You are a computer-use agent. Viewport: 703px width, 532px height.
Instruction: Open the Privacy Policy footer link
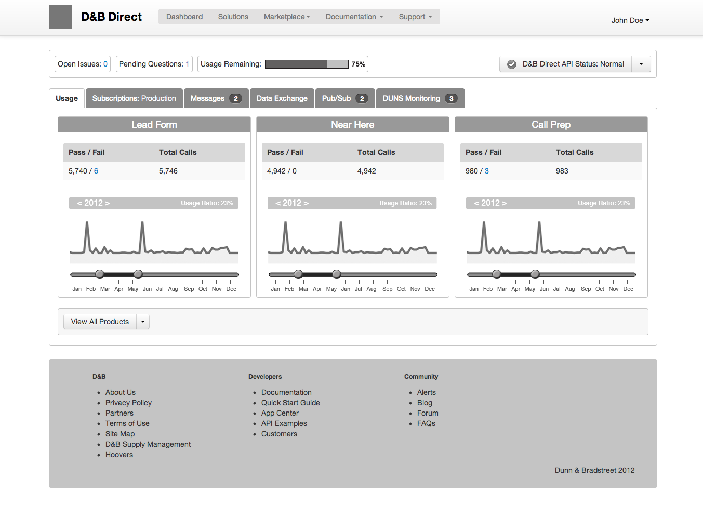pos(128,403)
